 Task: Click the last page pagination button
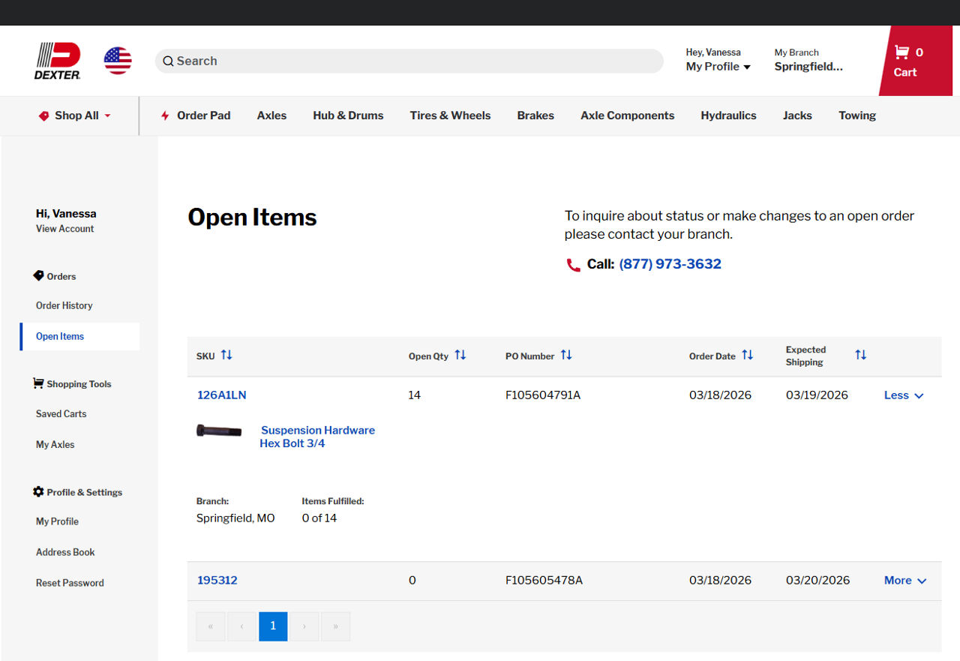tap(335, 626)
